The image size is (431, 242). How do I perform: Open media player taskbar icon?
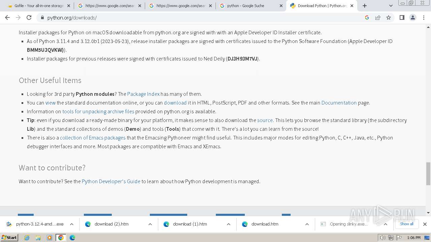(x=49, y=238)
